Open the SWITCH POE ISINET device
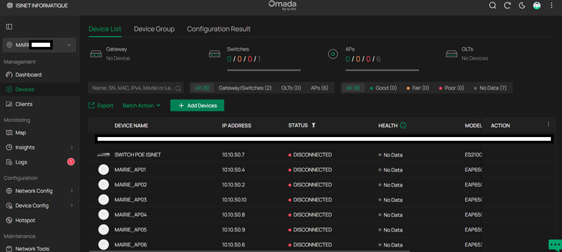562x252 pixels. [x=138, y=154]
